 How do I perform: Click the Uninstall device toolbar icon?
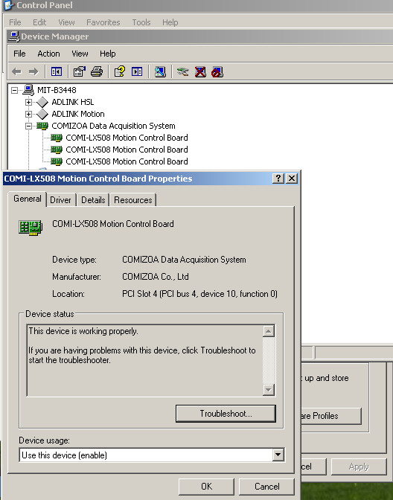point(200,71)
